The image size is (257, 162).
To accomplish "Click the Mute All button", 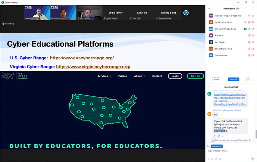I will [233, 79].
